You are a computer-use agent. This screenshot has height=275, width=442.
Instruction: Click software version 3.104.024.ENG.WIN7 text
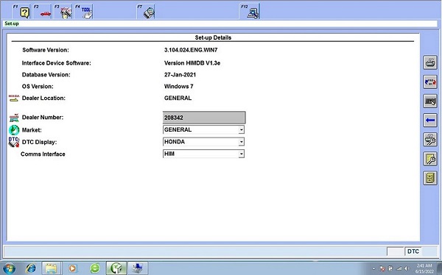click(191, 50)
